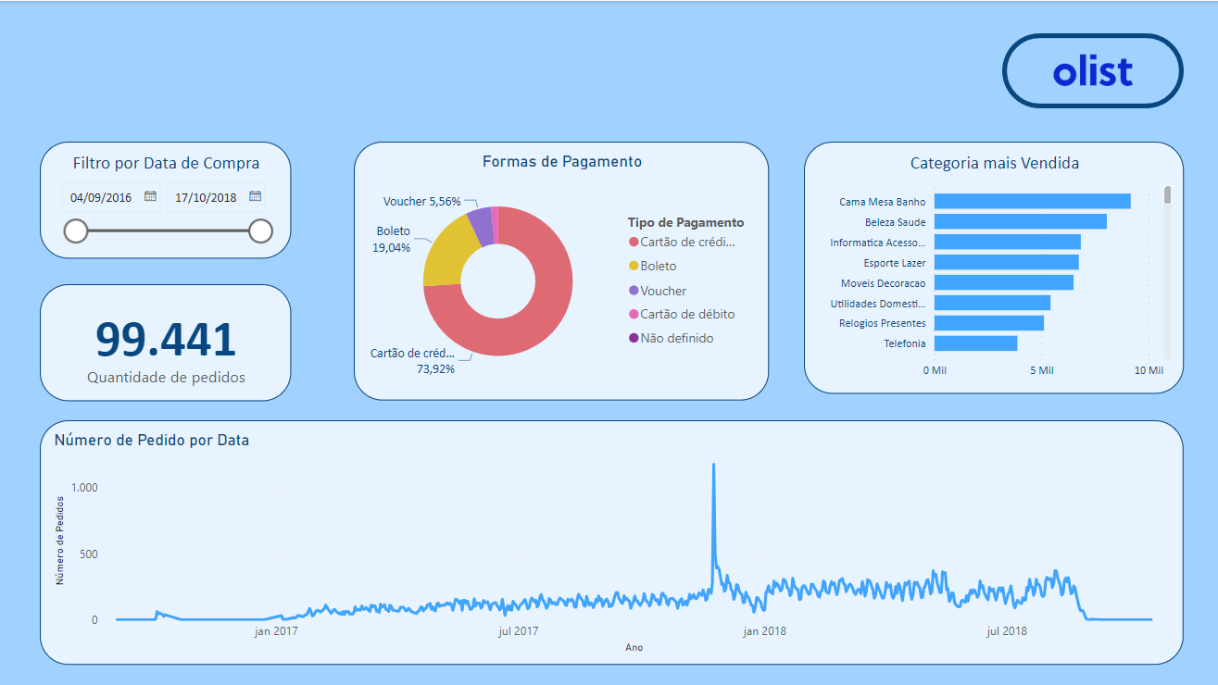Image resolution: width=1218 pixels, height=685 pixels.
Task: Click the Relogios Presentes bar
Action: 989,323
